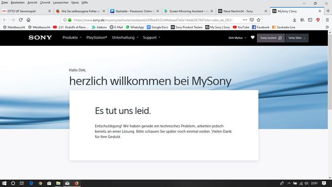Save page to Pocket icon
The width and height of the screenshot is (332, 187).
point(252,20)
